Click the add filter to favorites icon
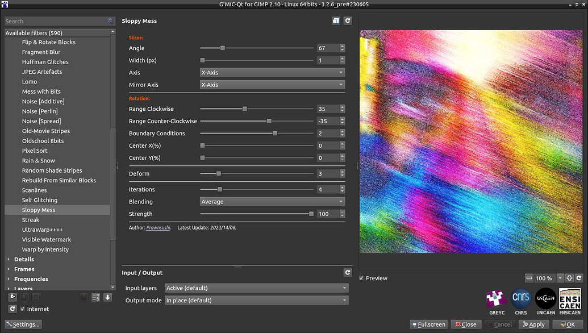Image resolution: width=588 pixels, height=333 pixels. (12, 297)
